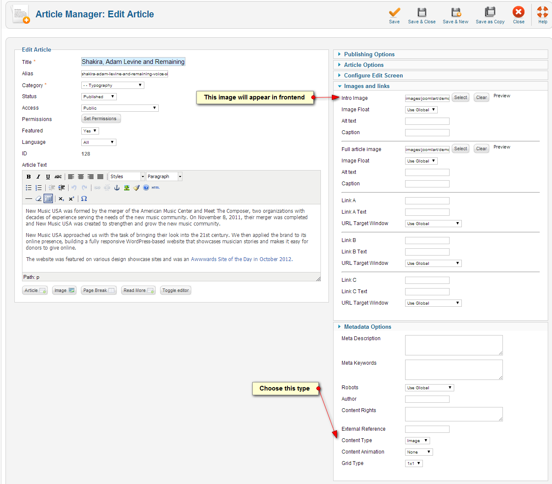This screenshot has width=552, height=484.
Task: Click Select button for Intro Image
Action: [x=461, y=98]
